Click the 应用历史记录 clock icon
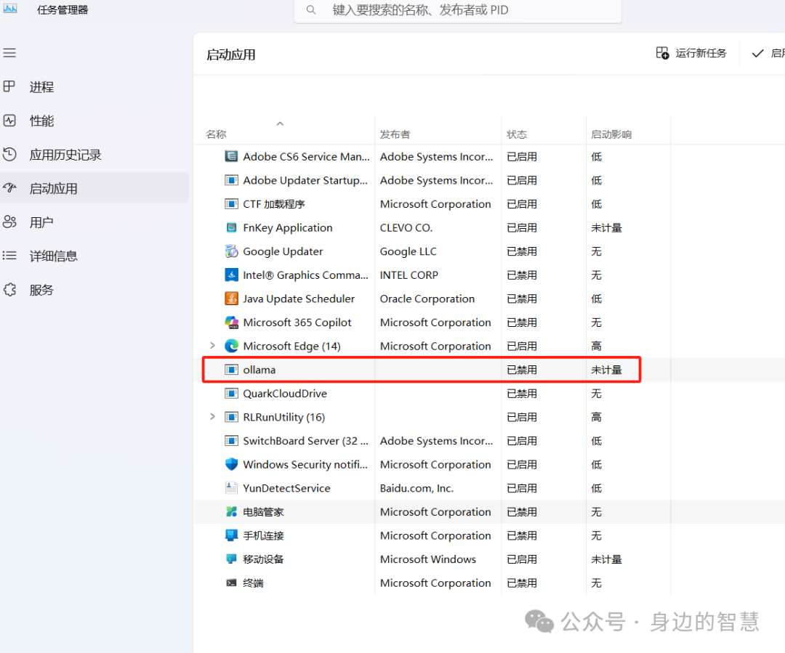785x653 pixels. [9, 154]
